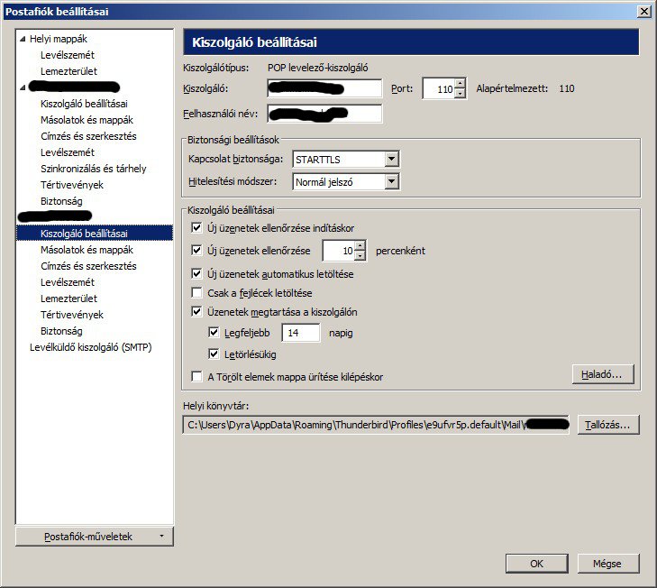Toggle Üzenetek megtartása a kiszolgálón checkbox
657x588 pixels.
point(196,312)
